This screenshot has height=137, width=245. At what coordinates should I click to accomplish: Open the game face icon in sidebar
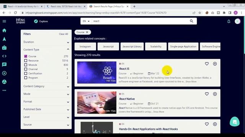[4, 82]
